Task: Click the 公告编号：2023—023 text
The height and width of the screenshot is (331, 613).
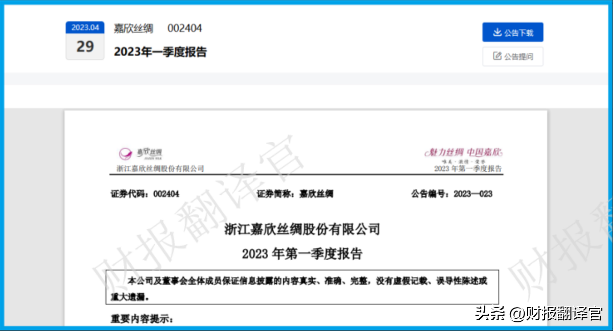Action: [x=452, y=194]
